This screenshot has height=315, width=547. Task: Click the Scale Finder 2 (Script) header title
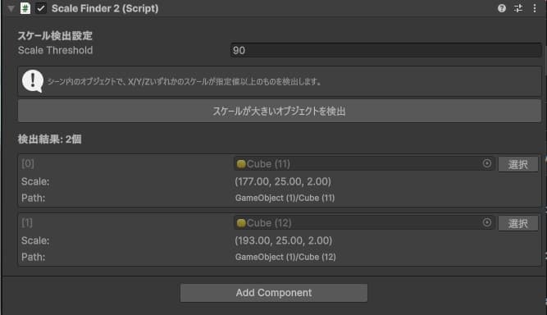point(105,8)
